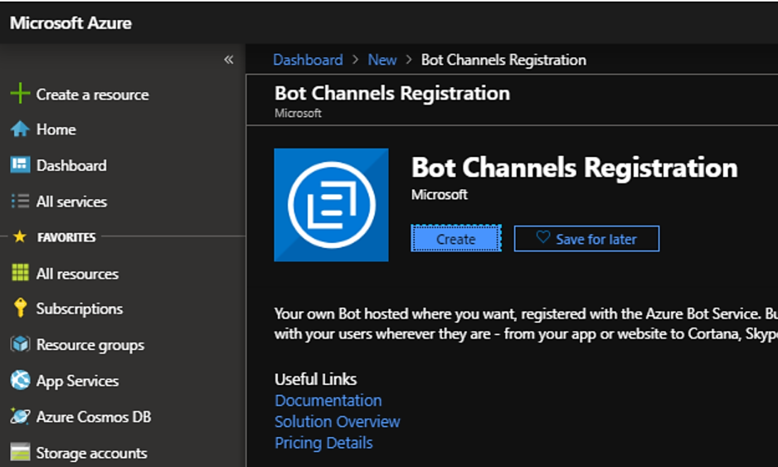The width and height of the screenshot is (778, 467).
Task: Open Create a resource menu item
Action: click(x=92, y=95)
